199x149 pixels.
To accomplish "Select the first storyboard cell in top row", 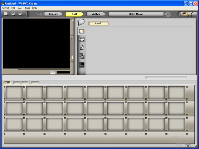I will pyautogui.click(x=14, y=93).
